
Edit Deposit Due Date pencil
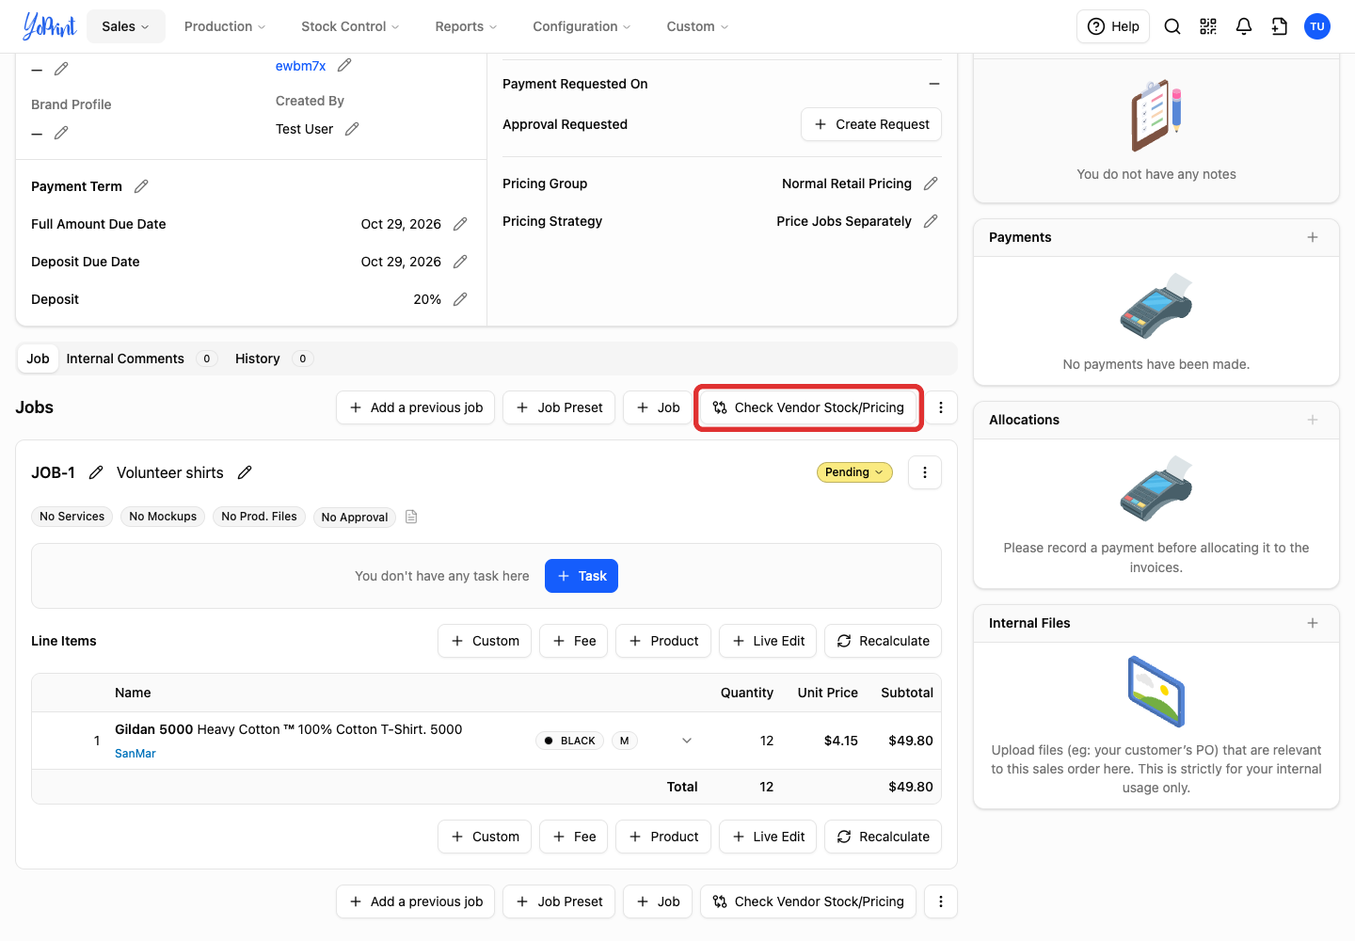click(460, 262)
